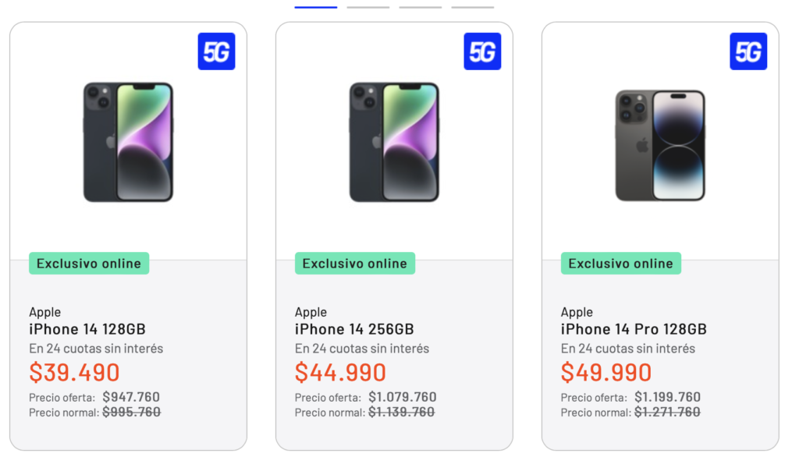
Task: Click the iPhone 14 256GB title link
Action: pyautogui.click(x=354, y=329)
